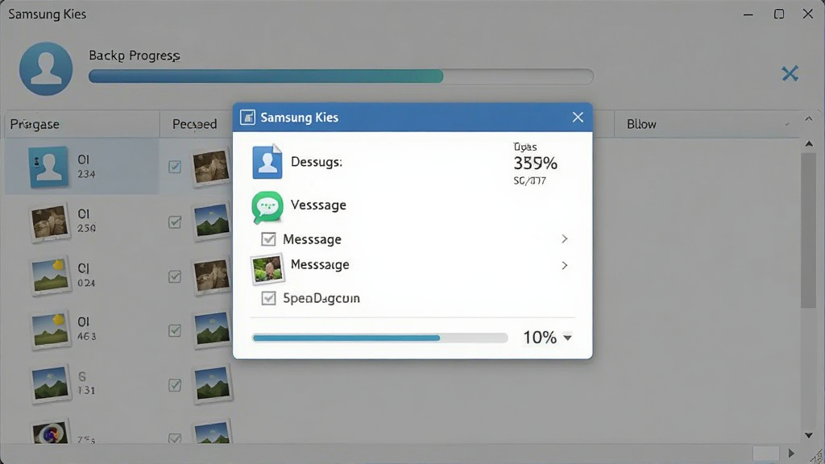Click the Samsung Kies dialog title icon
The image size is (825, 464).
click(247, 118)
